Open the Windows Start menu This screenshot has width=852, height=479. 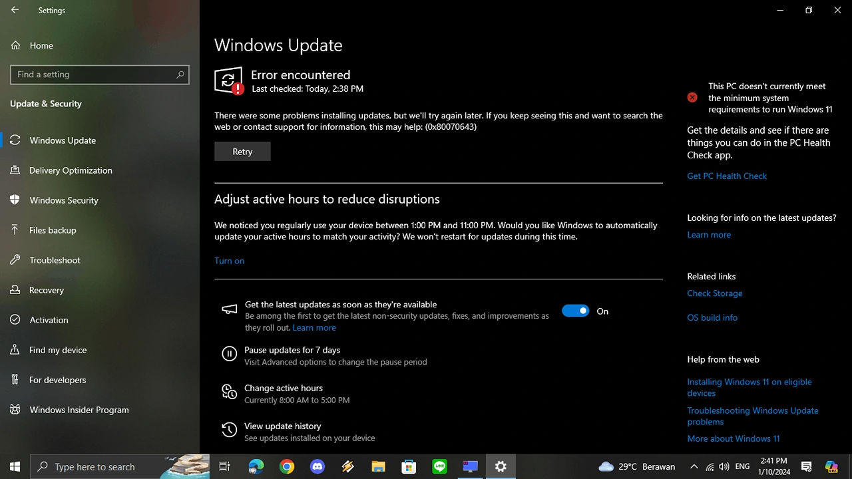click(x=15, y=466)
